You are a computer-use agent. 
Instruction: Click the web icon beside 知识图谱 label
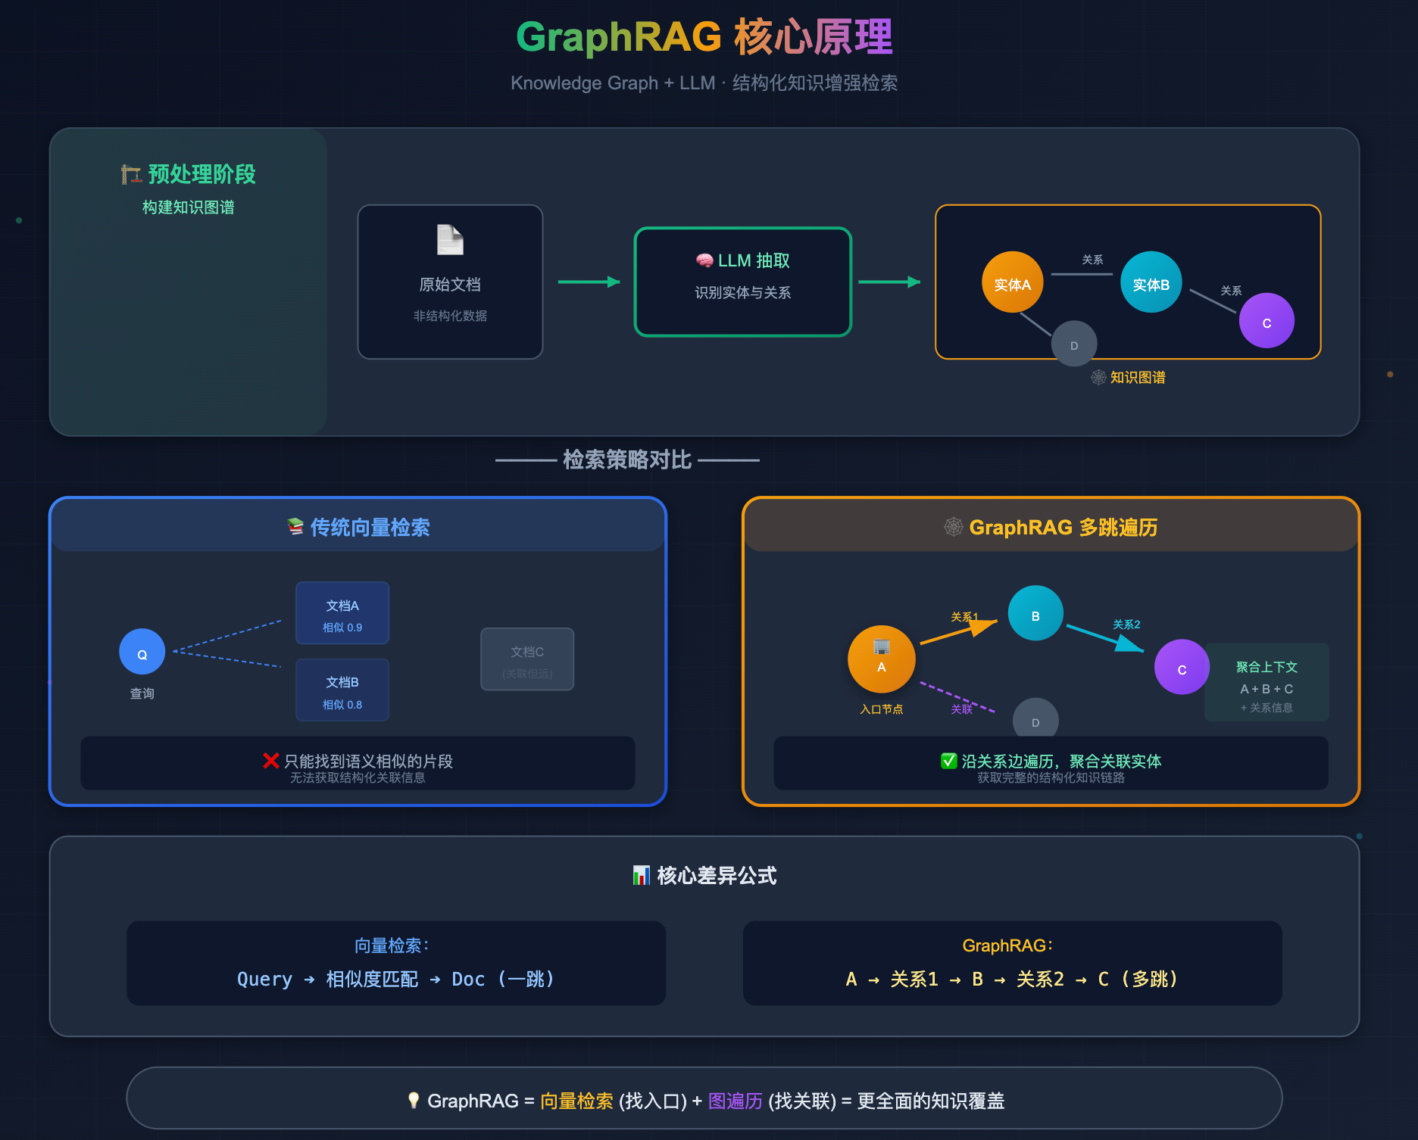1098,377
